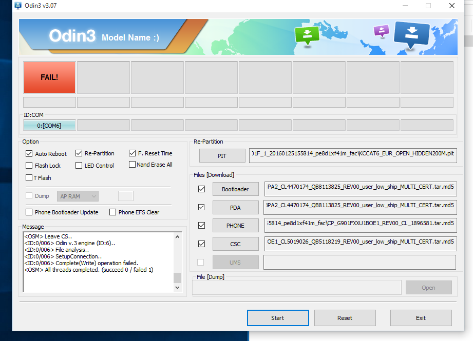Image resolution: width=473 pixels, height=341 pixels.
Task: Click the CSC file button
Action: click(x=235, y=244)
